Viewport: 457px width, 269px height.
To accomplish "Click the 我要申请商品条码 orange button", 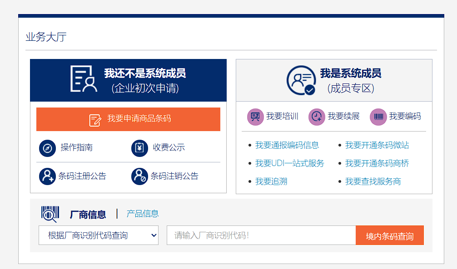I will click(128, 119).
